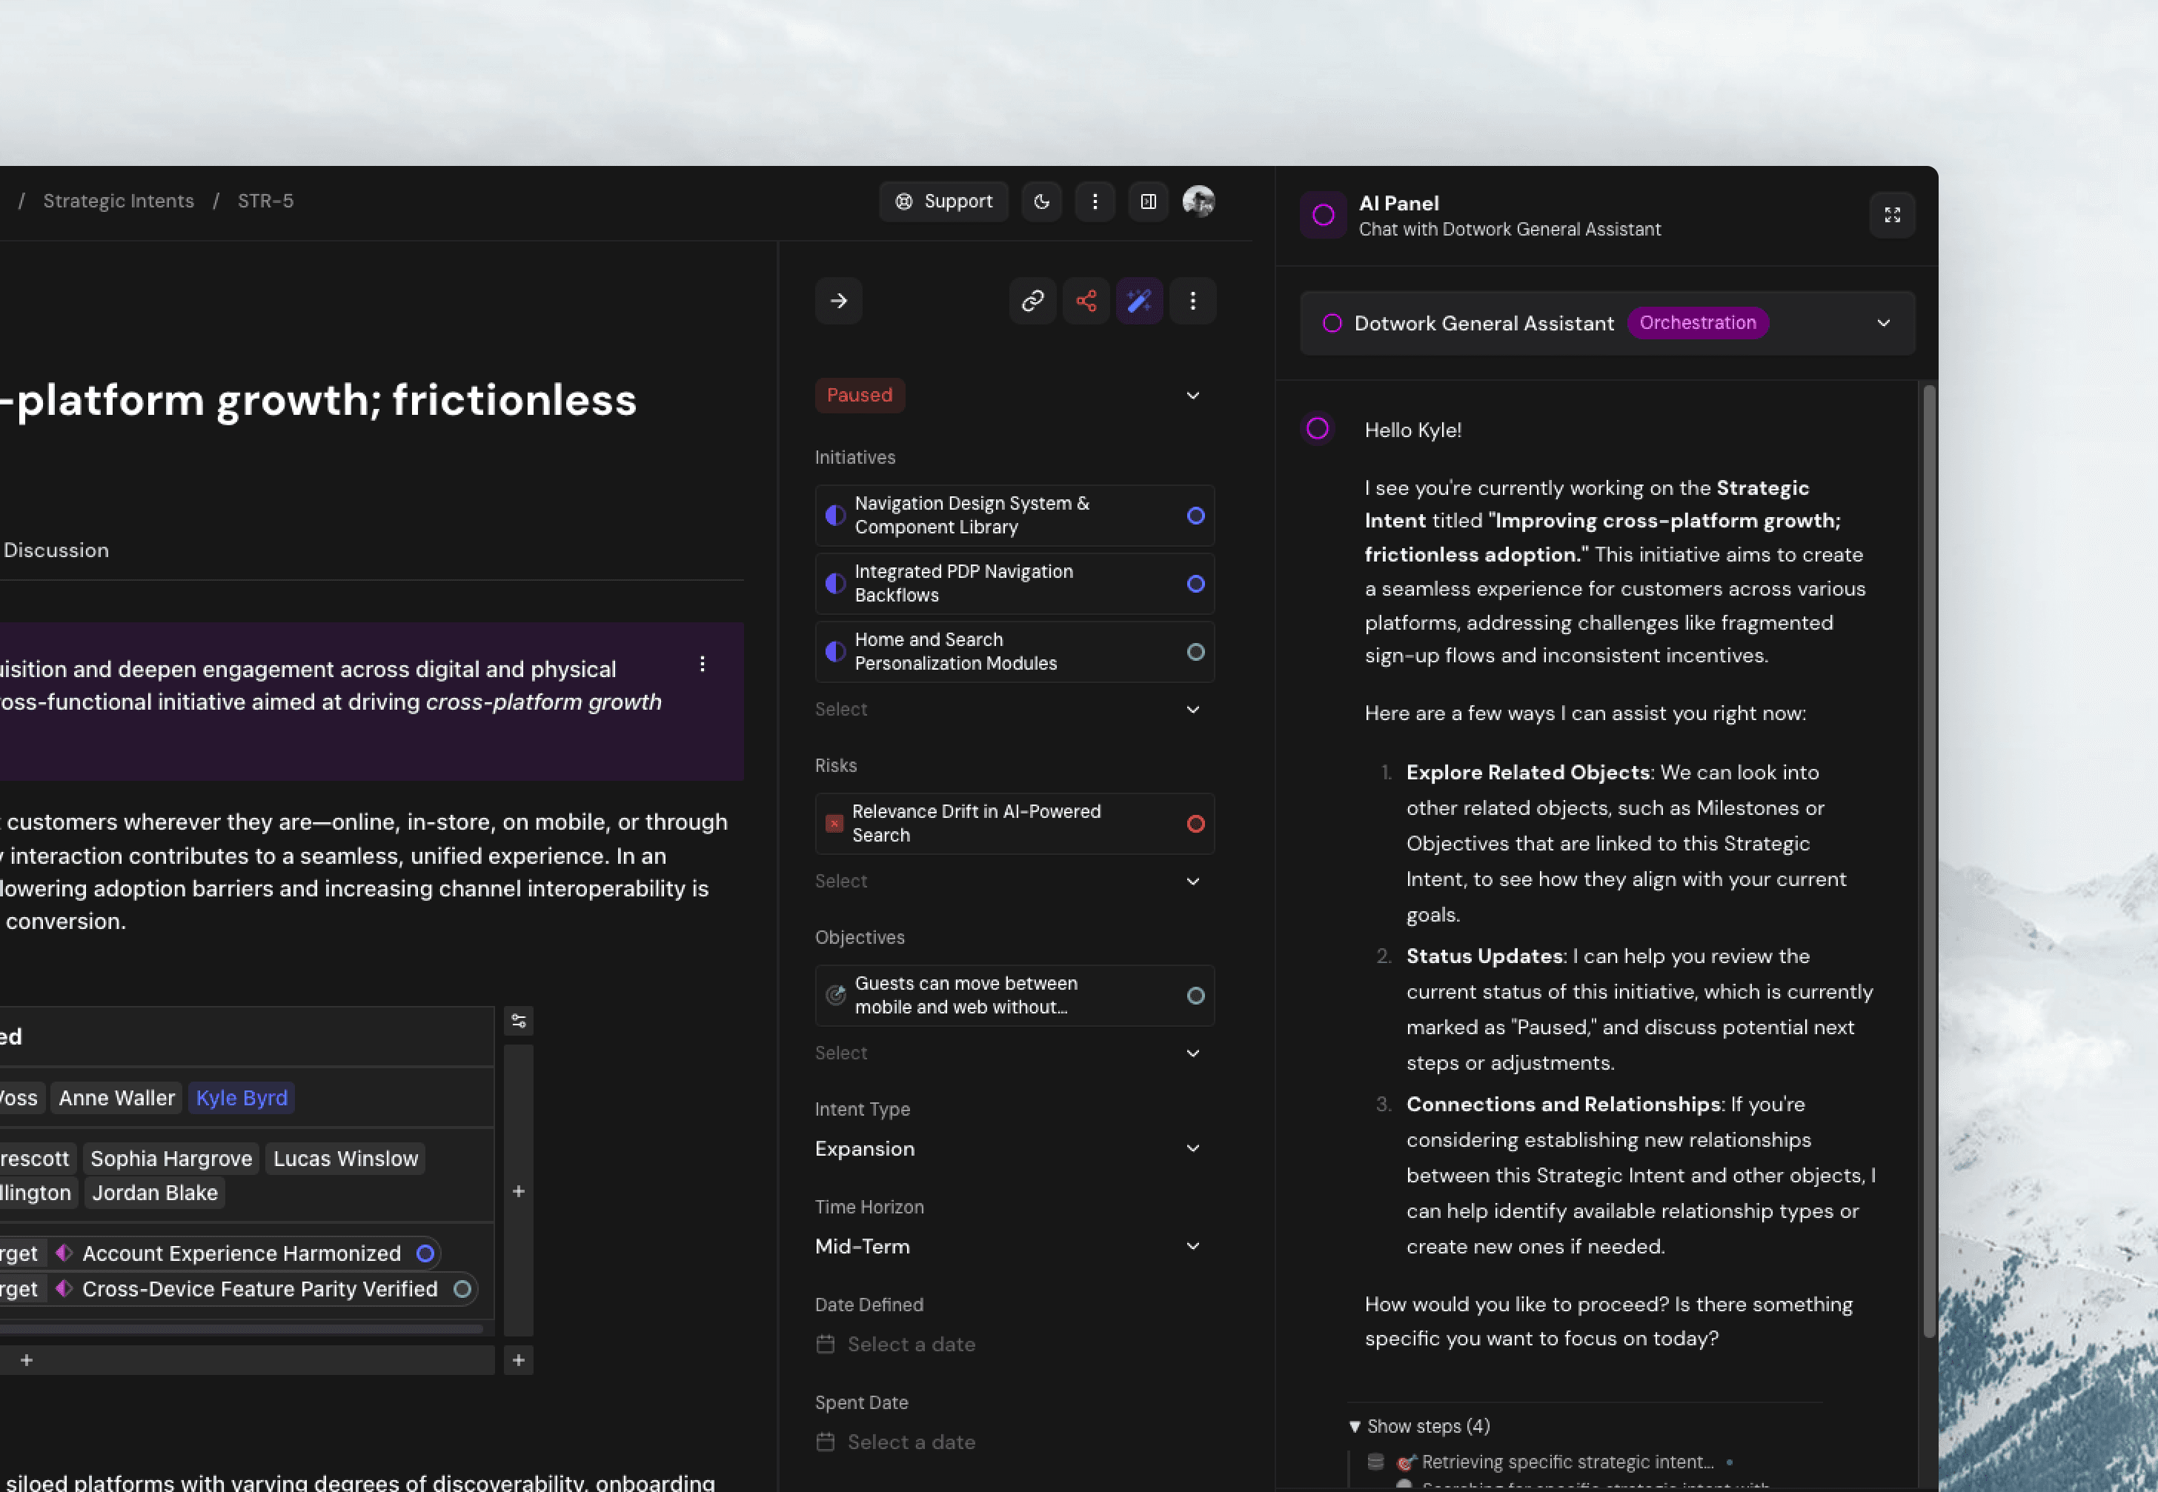Open the Discussion tab

point(56,550)
